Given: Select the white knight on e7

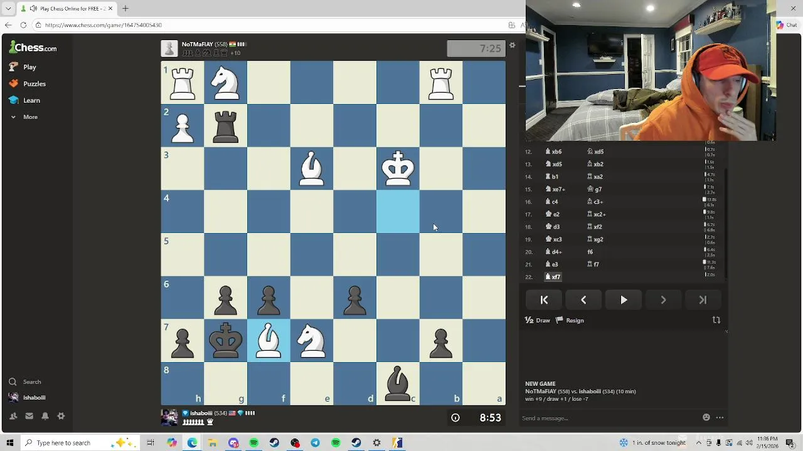Looking at the screenshot, I should pos(312,341).
